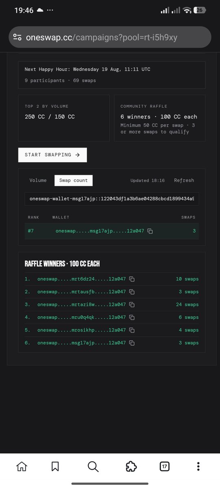
Task: Copy raffle winner mrosikhp wallet address
Action: coord(132,330)
